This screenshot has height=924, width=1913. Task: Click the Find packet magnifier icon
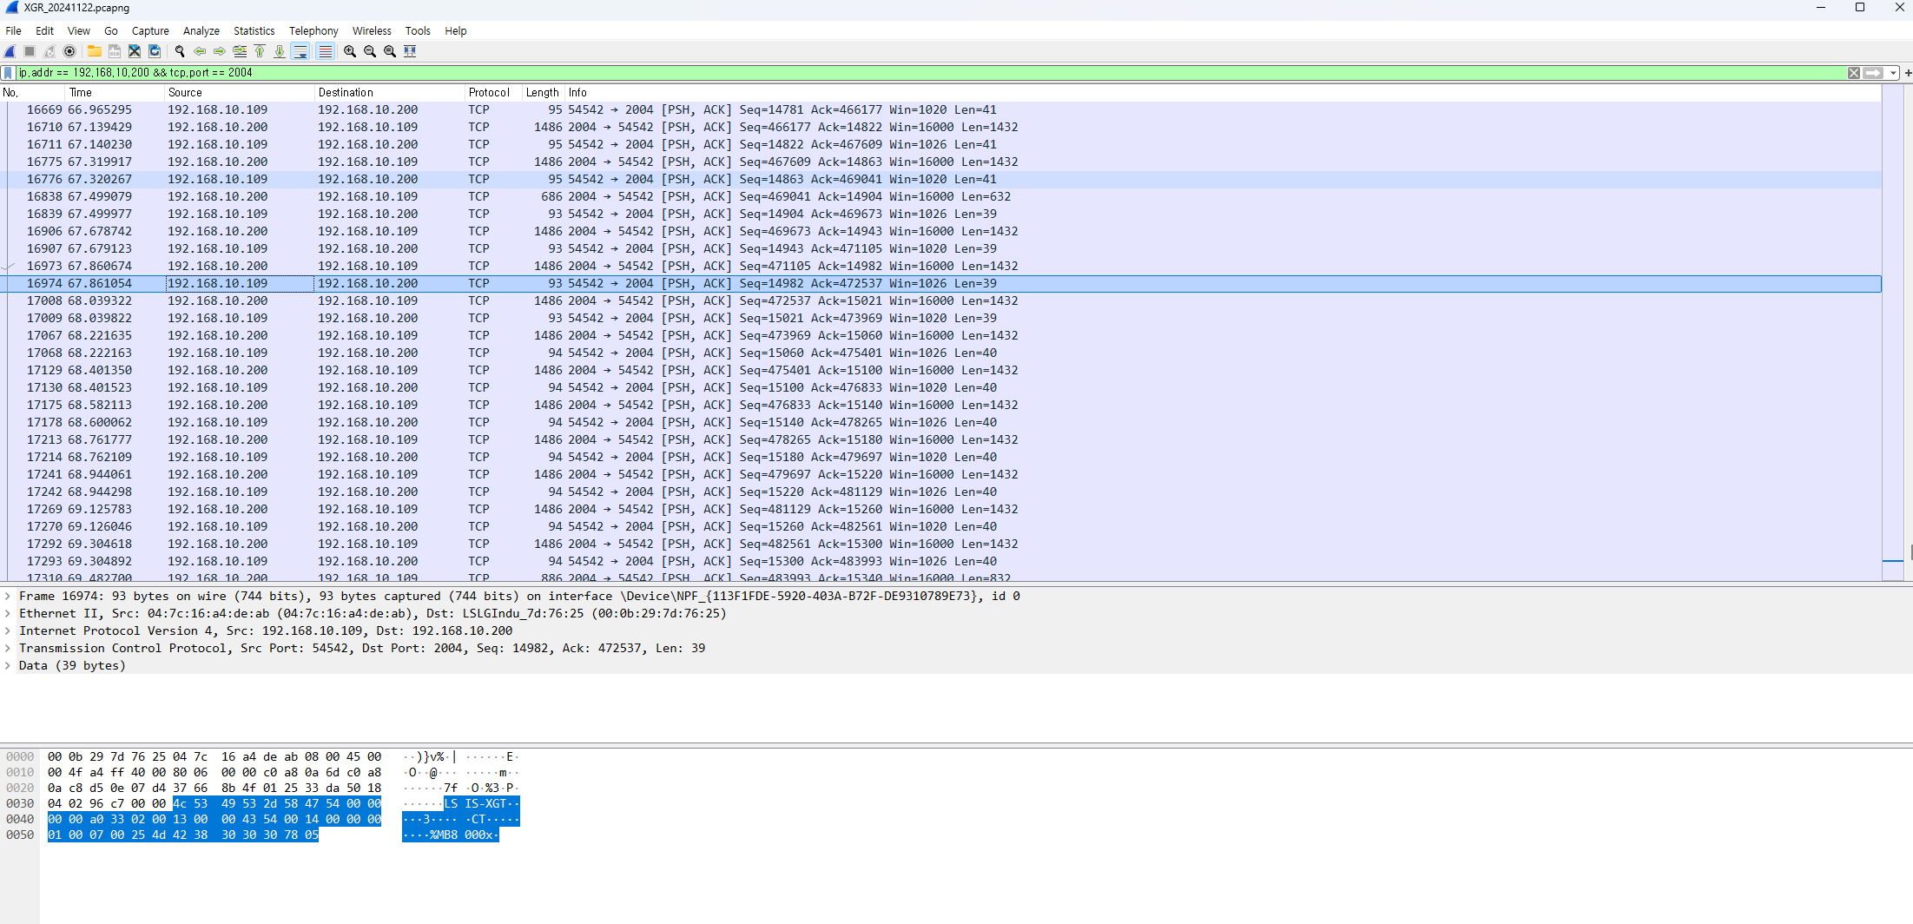click(180, 51)
